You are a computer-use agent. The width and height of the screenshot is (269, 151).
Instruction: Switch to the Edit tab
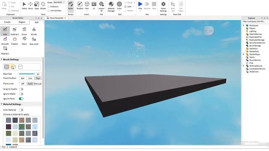[37, 22]
